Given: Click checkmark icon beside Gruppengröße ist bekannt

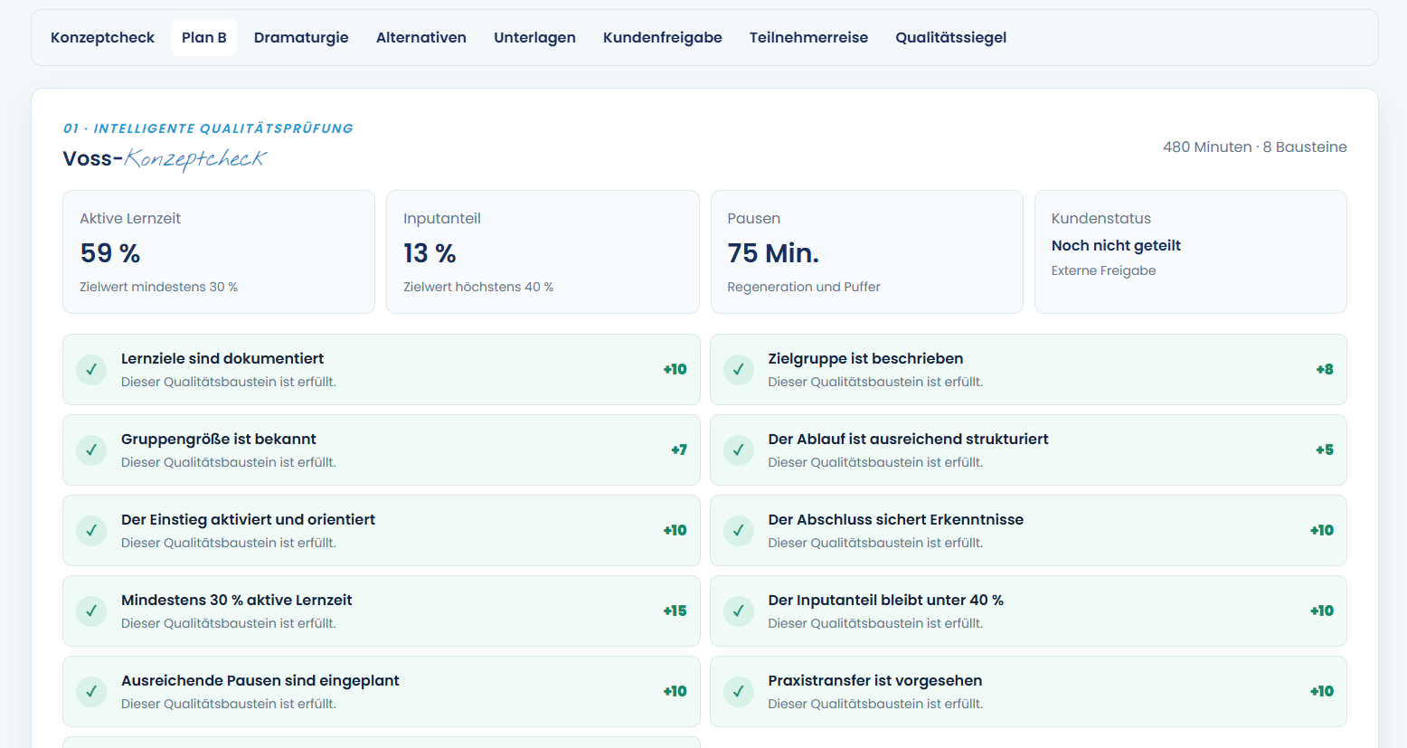Looking at the screenshot, I should tap(91, 450).
